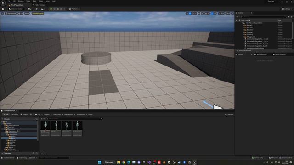This screenshot has width=294, height=165.
Task: Toggle the visibility eye column header in Outliner
Action: click(x=237, y=20)
